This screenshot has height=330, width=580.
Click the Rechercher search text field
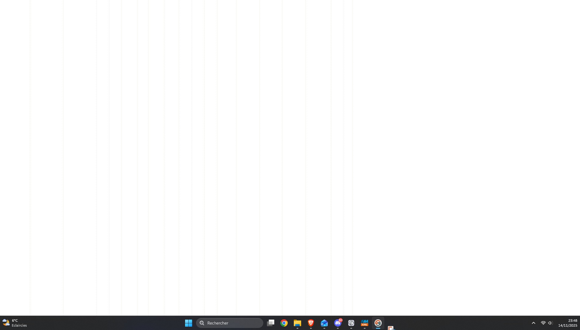coord(232,323)
